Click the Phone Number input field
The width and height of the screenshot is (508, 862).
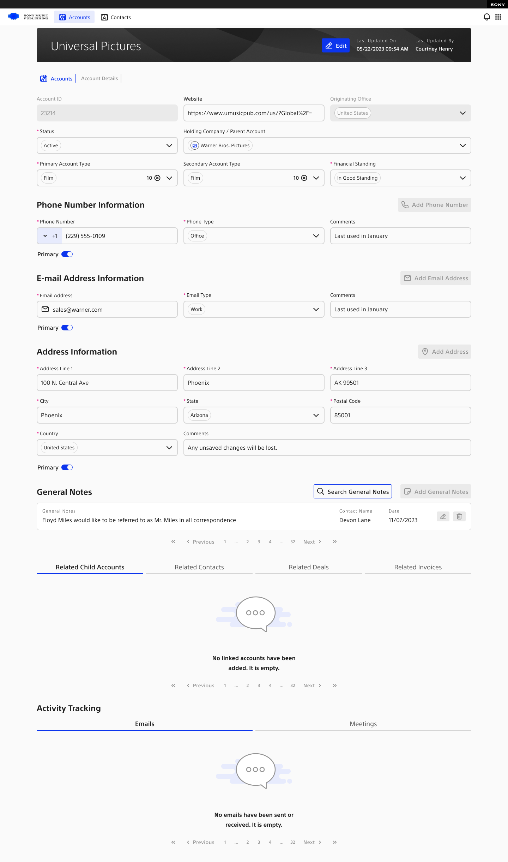pos(120,236)
